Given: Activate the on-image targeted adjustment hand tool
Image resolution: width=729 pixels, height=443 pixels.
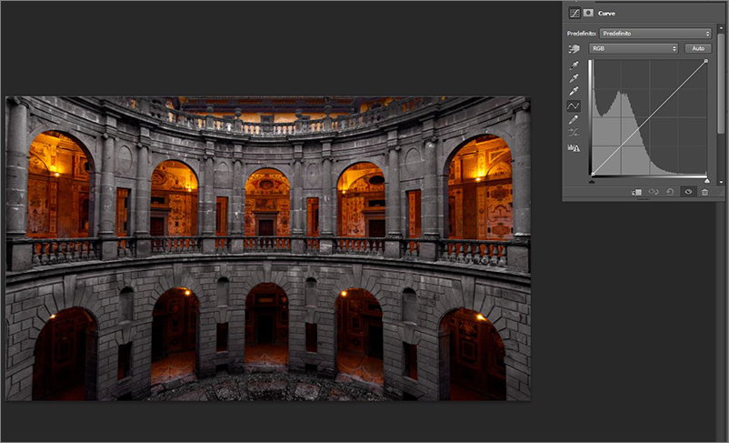Looking at the screenshot, I should point(574,48).
